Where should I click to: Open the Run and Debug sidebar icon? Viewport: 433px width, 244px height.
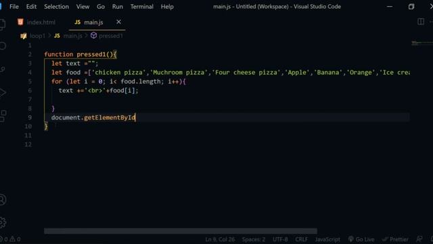[3, 92]
